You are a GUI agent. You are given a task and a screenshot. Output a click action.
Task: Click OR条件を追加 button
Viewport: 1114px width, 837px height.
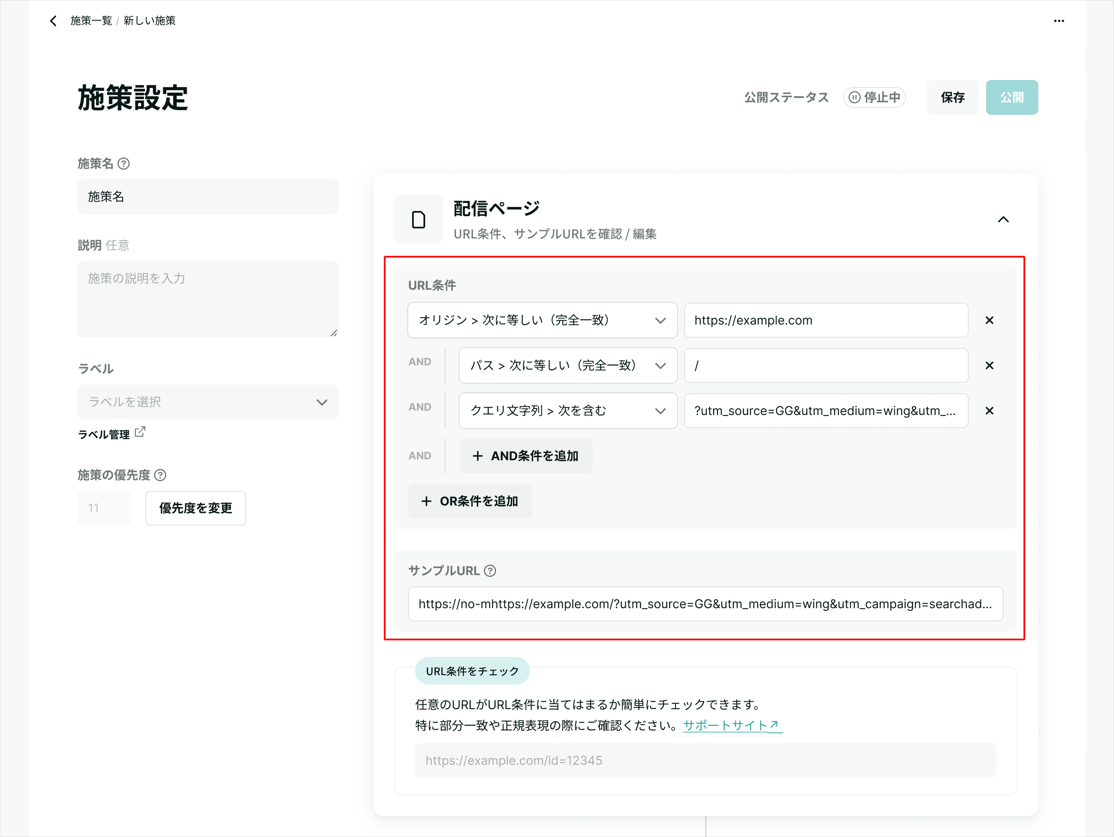[x=470, y=501]
